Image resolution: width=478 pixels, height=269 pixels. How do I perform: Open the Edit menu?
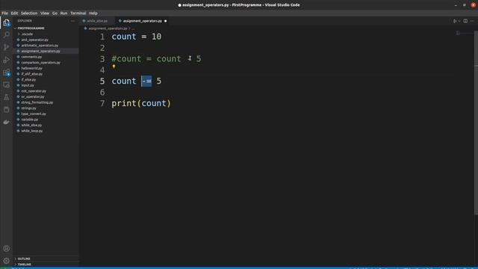(14, 13)
